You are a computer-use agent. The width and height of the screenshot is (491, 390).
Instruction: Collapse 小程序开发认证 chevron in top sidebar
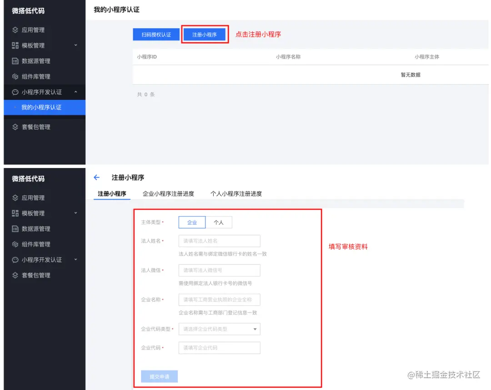[76, 92]
